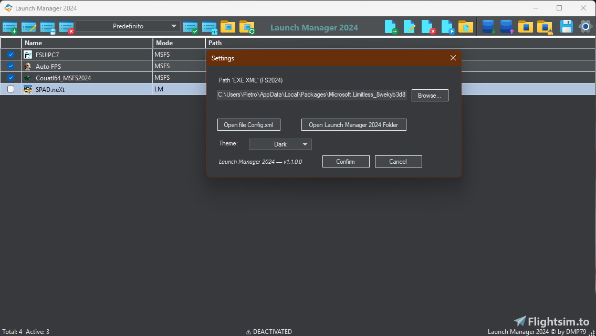The width and height of the screenshot is (596, 336).
Task: Click the DEACTIVATED status text
Action: point(269,331)
